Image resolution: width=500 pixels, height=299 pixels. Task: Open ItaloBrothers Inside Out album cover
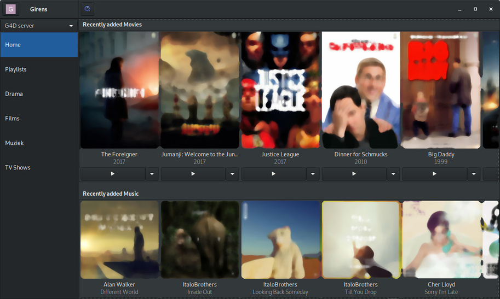(x=200, y=239)
